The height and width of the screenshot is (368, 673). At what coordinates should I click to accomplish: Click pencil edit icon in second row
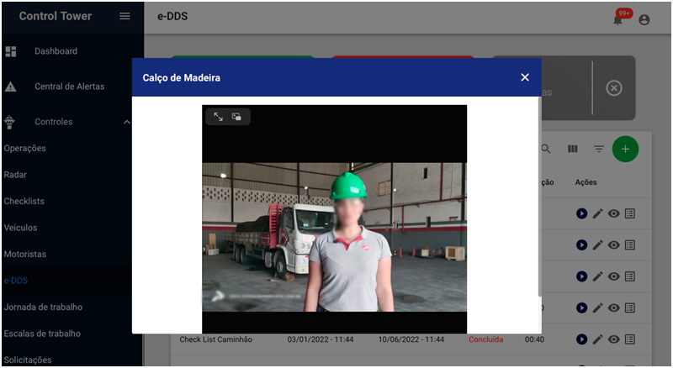click(x=597, y=244)
